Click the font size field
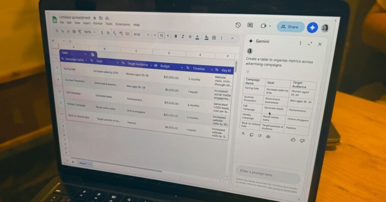The height and width of the screenshot is (202, 386). 161,36
